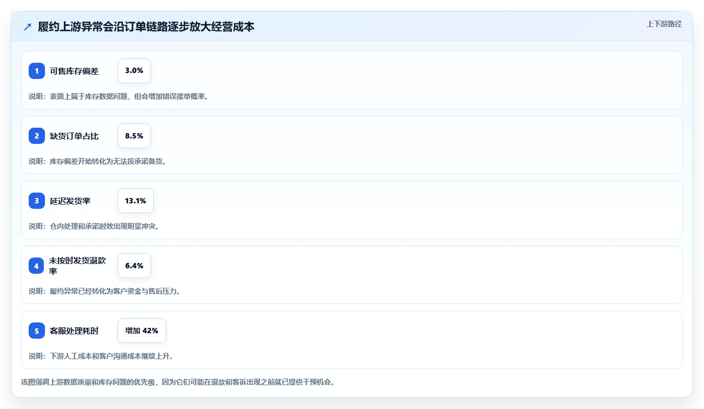Click the 缺货订单占比 label
The width and height of the screenshot is (704, 409).
tap(74, 136)
